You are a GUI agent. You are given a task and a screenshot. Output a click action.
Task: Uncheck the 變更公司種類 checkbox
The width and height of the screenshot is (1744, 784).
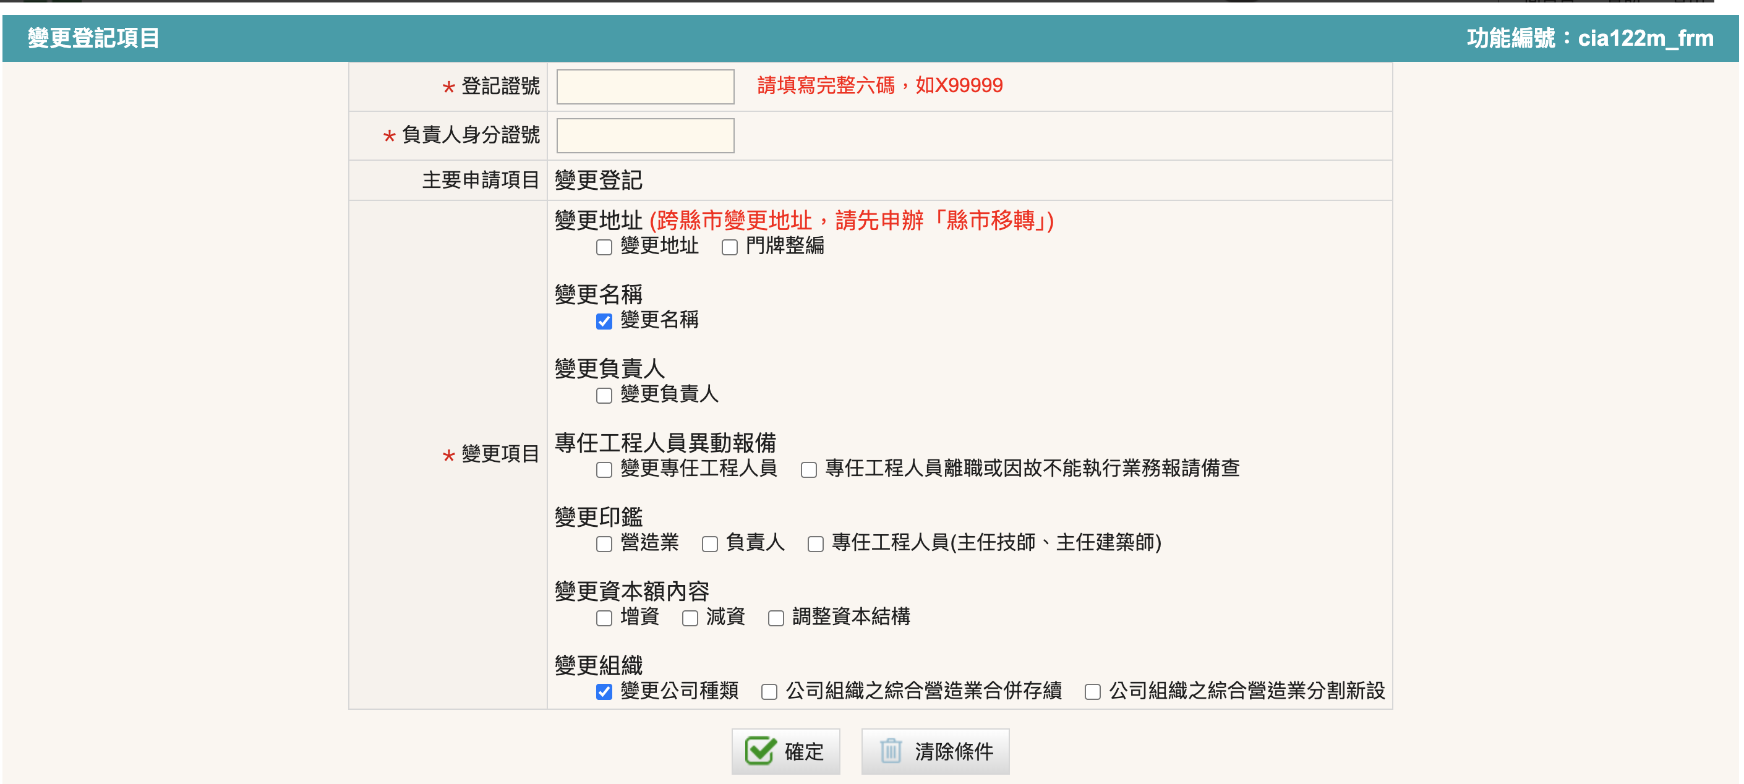(x=604, y=691)
